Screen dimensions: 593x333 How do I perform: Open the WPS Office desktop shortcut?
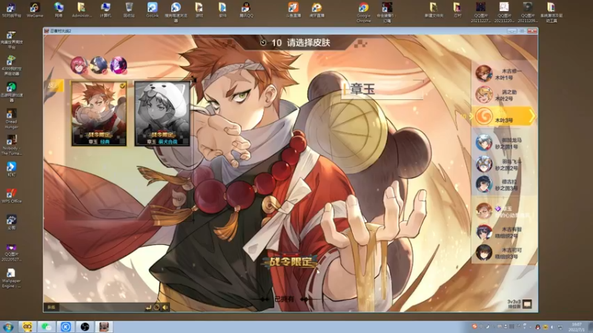coord(11,195)
